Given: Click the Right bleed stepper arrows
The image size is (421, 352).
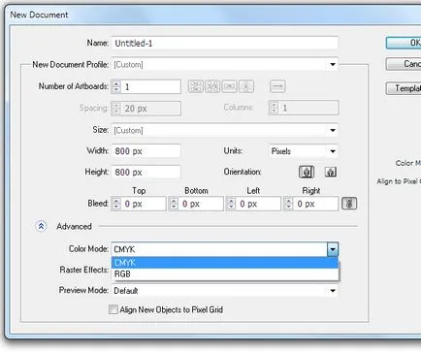Looking at the screenshot, I should click(288, 204).
